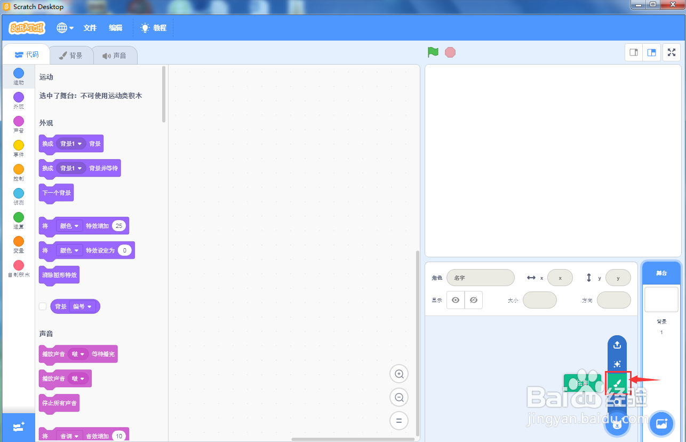Click the 下一个背景 block
This screenshot has width=686, height=442.
[56, 193]
